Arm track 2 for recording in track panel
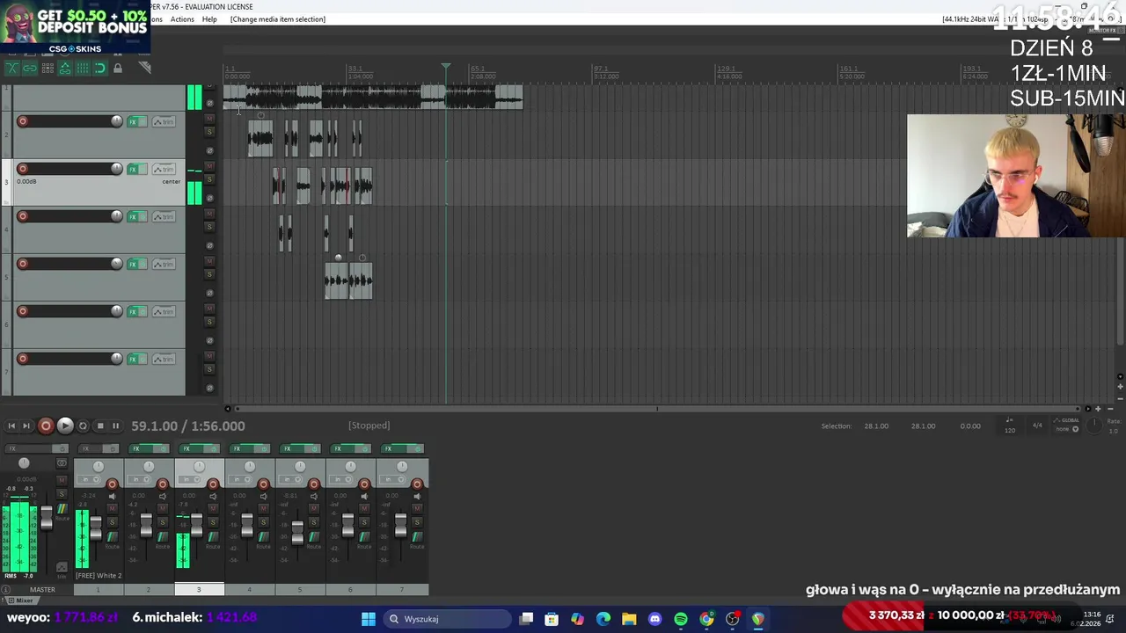Viewport: 1126px width, 633px height. pyautogui.click(x=23, y=121)
